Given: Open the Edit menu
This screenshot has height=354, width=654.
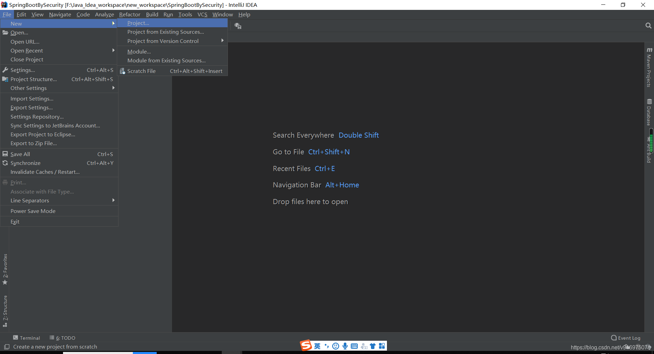Looking at the screenshot, I should pos(21,14).
